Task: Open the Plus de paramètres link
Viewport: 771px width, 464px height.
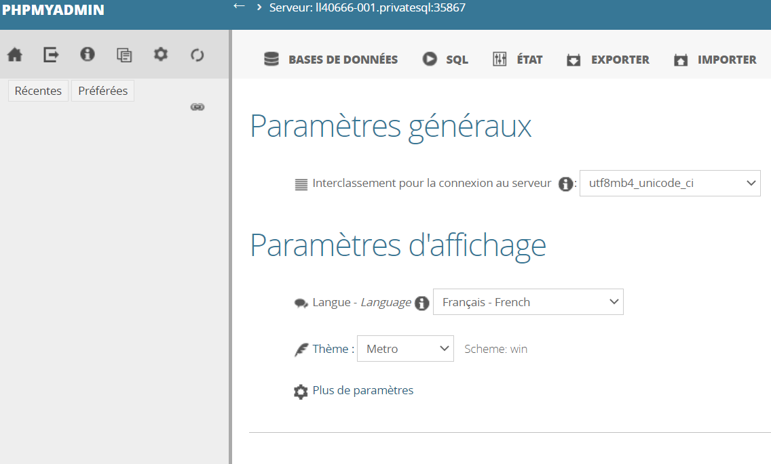Action: (x=362, y=391)
